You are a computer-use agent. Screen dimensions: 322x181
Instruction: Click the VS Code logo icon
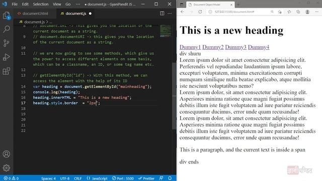point(5,4)
